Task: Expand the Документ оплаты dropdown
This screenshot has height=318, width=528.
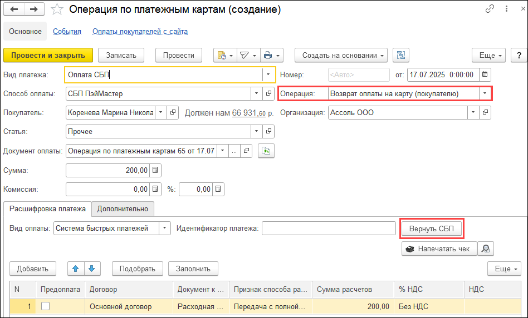Action: (x=222, y=151)
